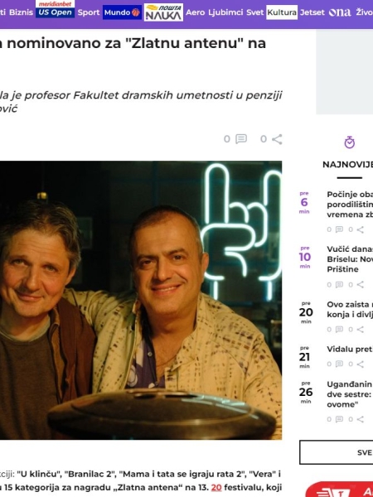Go to the Kultura section

(x=282, y=12)
